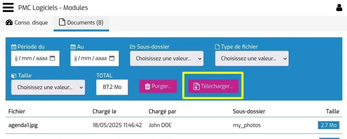The height and width of the screenshot is (139, 347).
Task: Open the user account icon
Action: pos(339,8)
